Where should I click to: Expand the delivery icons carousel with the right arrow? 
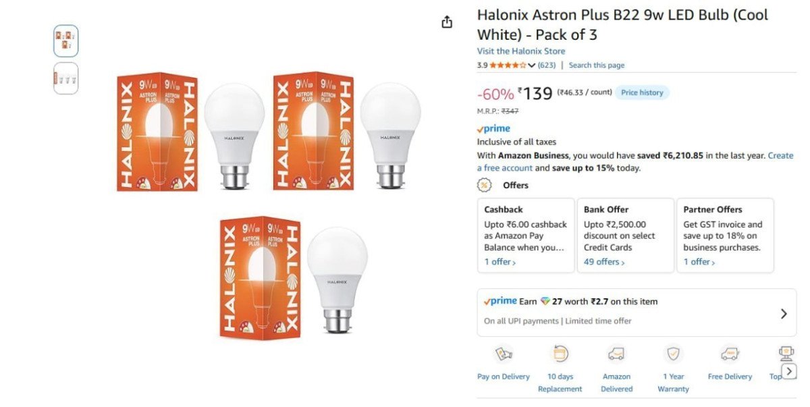coord(789,371)
